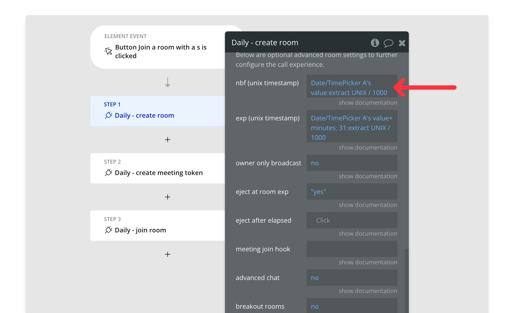Close the Daily - create room panel

[402, 43]
